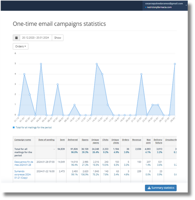Toggle the chart legend color square
Image resolution: width=195 pixels, height=200 pixels.
(x=14, y=127)
